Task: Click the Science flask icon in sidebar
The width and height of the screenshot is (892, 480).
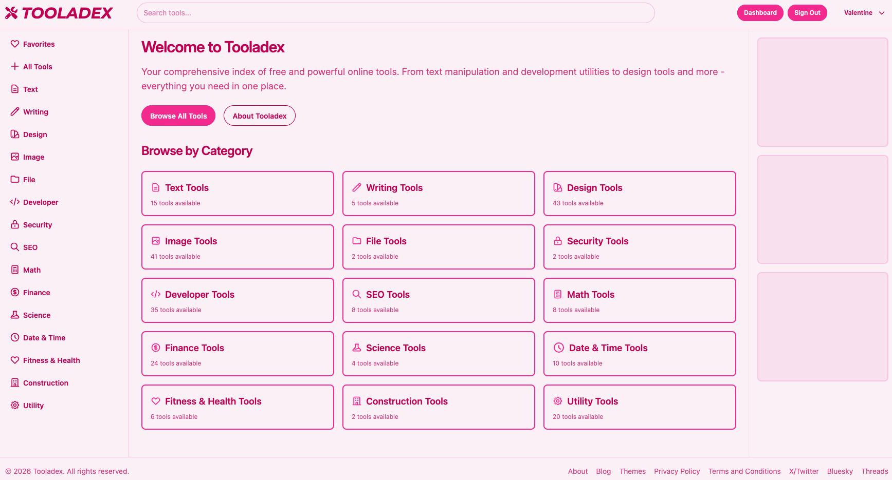Action: tap(15, 315)
